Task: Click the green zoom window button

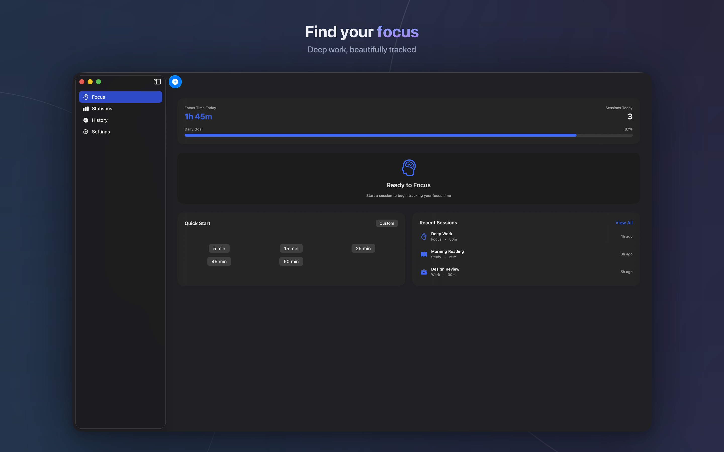Action: 99,82
